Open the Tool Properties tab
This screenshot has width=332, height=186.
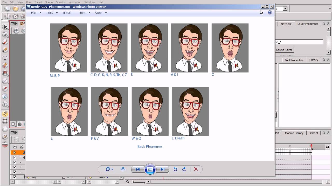pos(294,60)
